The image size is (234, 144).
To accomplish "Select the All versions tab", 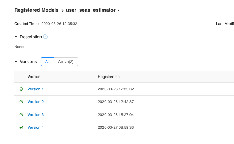I will [47, 62].
